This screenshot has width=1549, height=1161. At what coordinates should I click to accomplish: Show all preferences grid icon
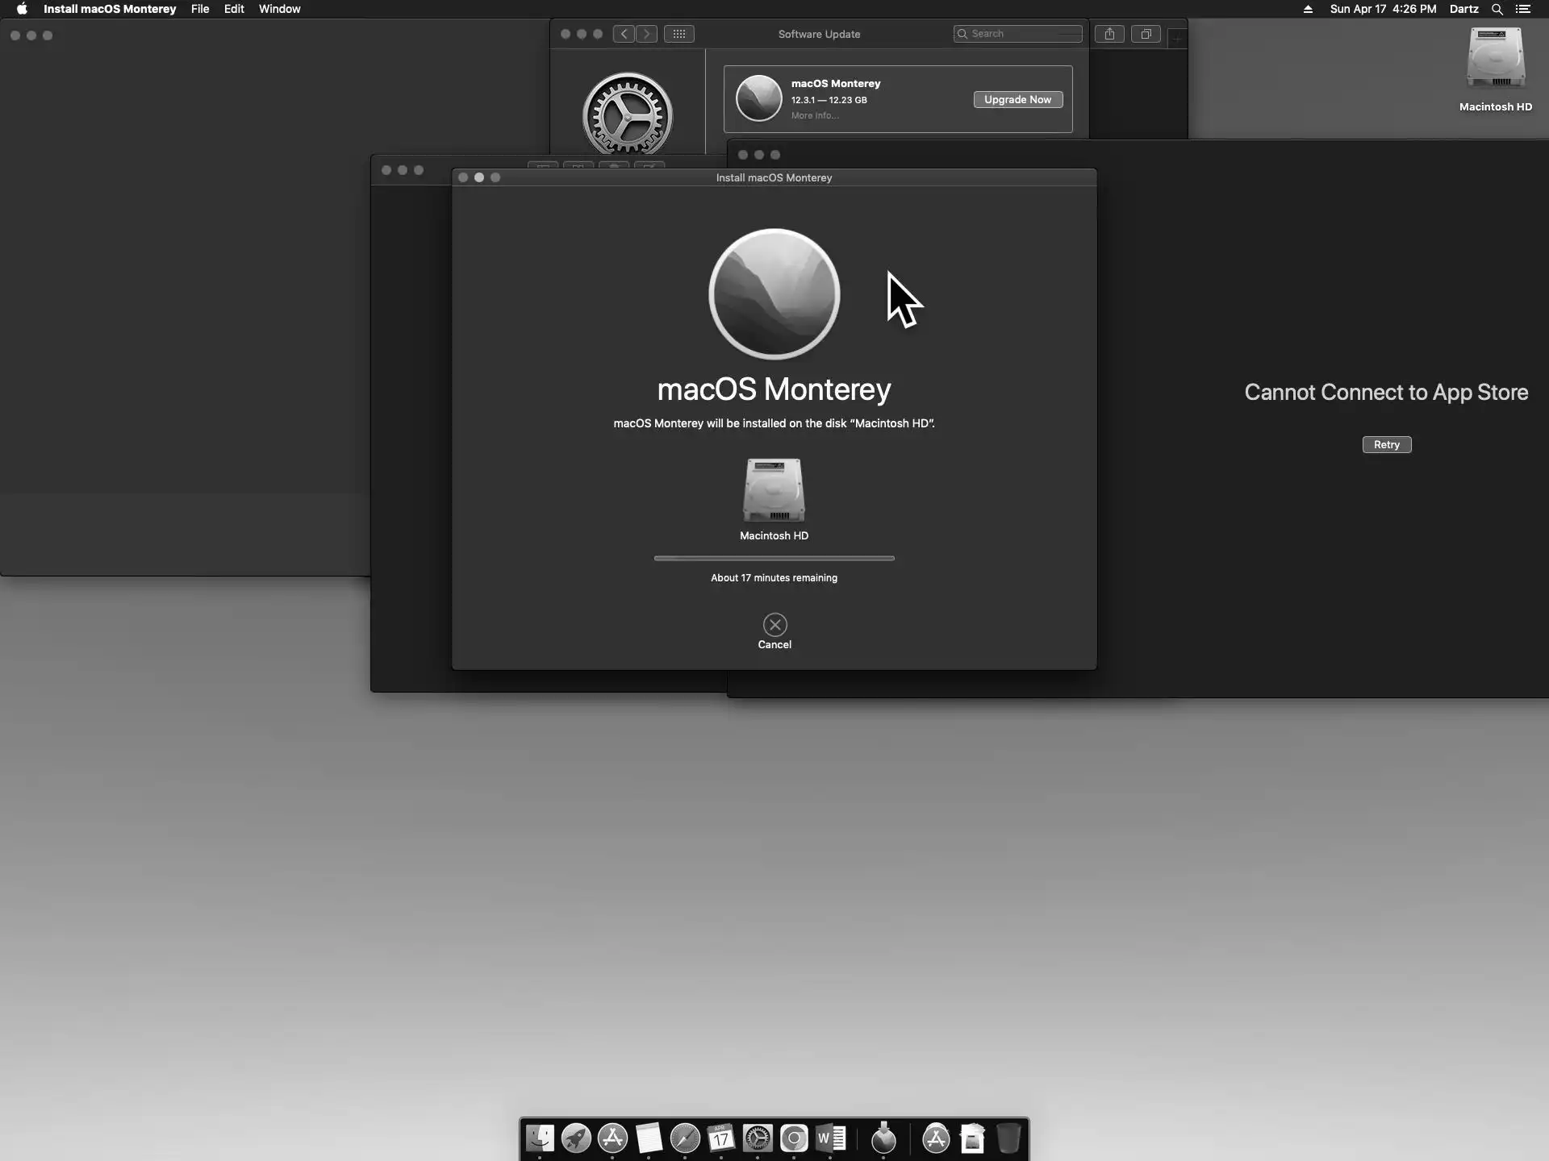pyautogui.click(x=678, y=34)
